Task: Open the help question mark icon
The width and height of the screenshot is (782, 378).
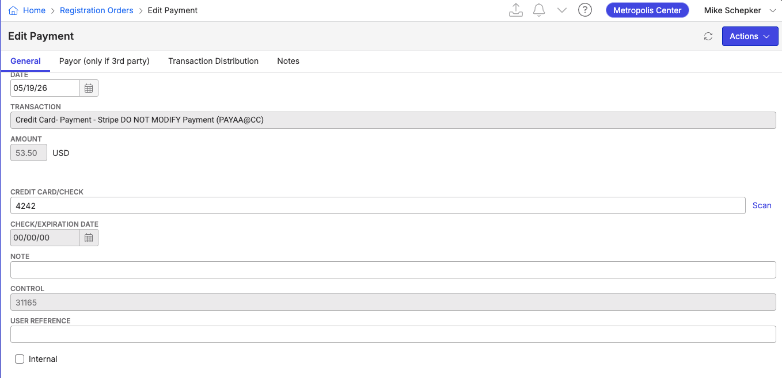Action: pyautogui.click(x=585, y=10)
